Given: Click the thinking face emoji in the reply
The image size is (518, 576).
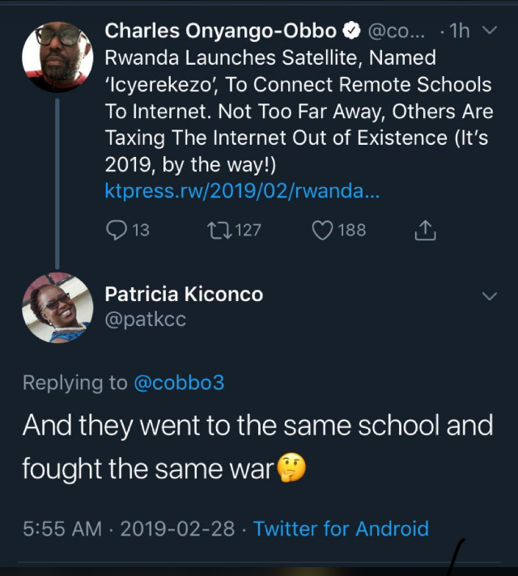Looking at the screenshot, I should pos(292,468).
